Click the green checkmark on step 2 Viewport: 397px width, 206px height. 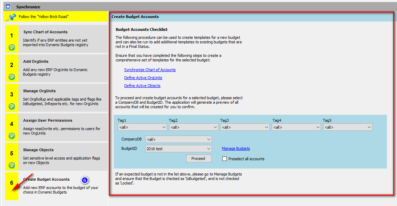pos(12,77)
